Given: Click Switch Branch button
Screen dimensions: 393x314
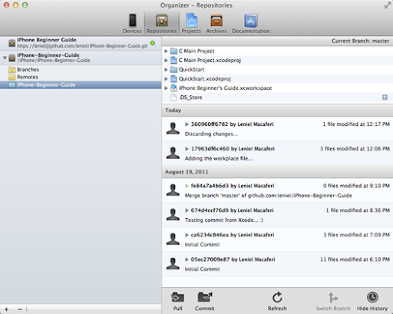Looking at the screenshot, I should click(x=333, y=301).
